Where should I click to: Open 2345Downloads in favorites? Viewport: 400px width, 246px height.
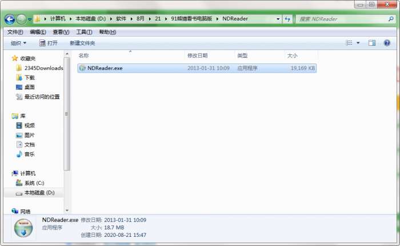[x=43, y=68]
